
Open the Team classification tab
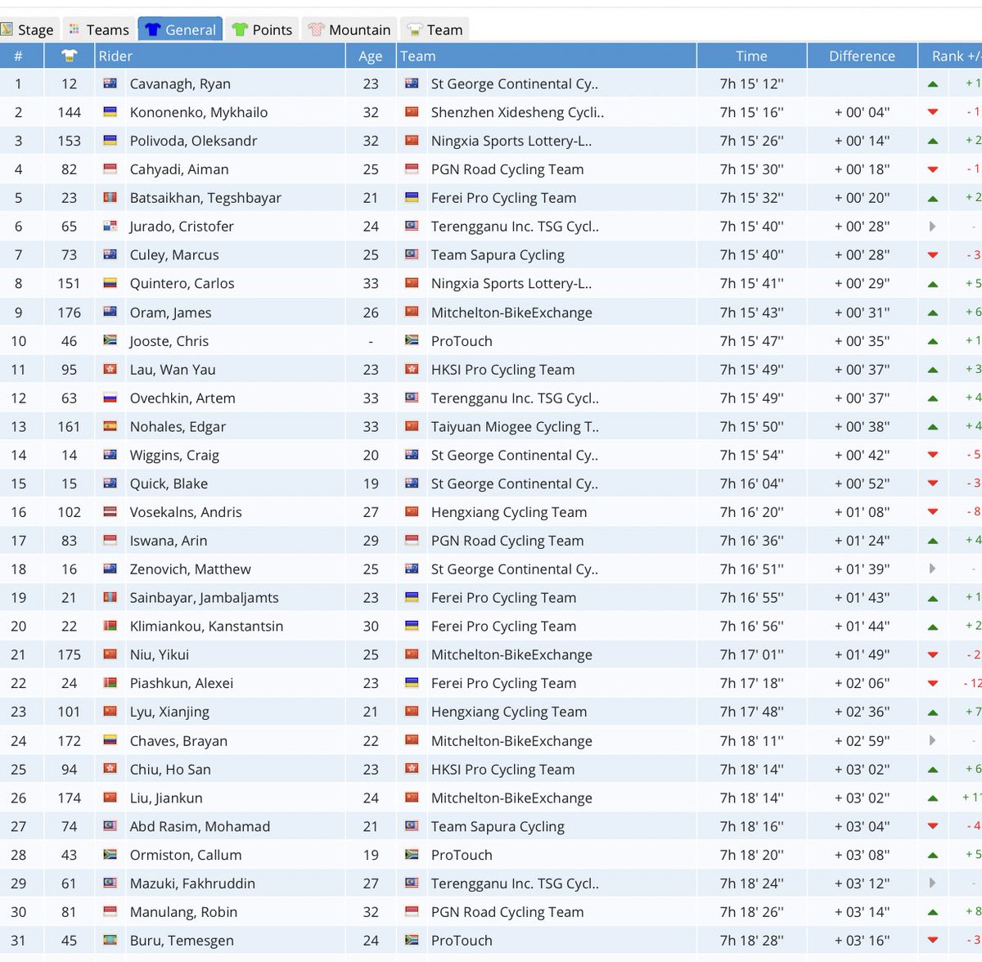coord(435,29)
